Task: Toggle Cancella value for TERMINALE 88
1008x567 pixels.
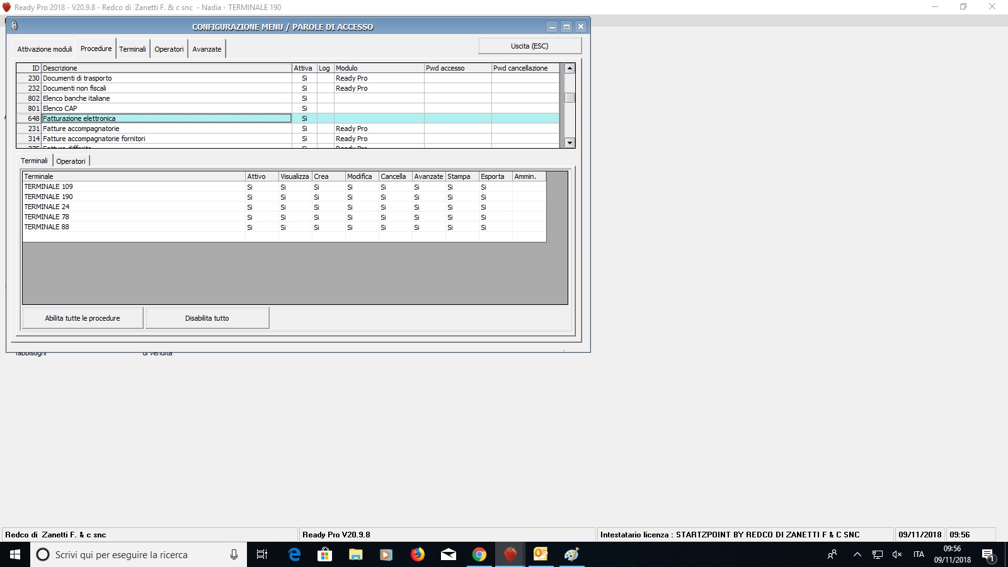Action: click(395, 227)
